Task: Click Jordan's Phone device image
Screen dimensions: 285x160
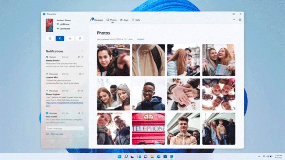Action: coord(49,25)
